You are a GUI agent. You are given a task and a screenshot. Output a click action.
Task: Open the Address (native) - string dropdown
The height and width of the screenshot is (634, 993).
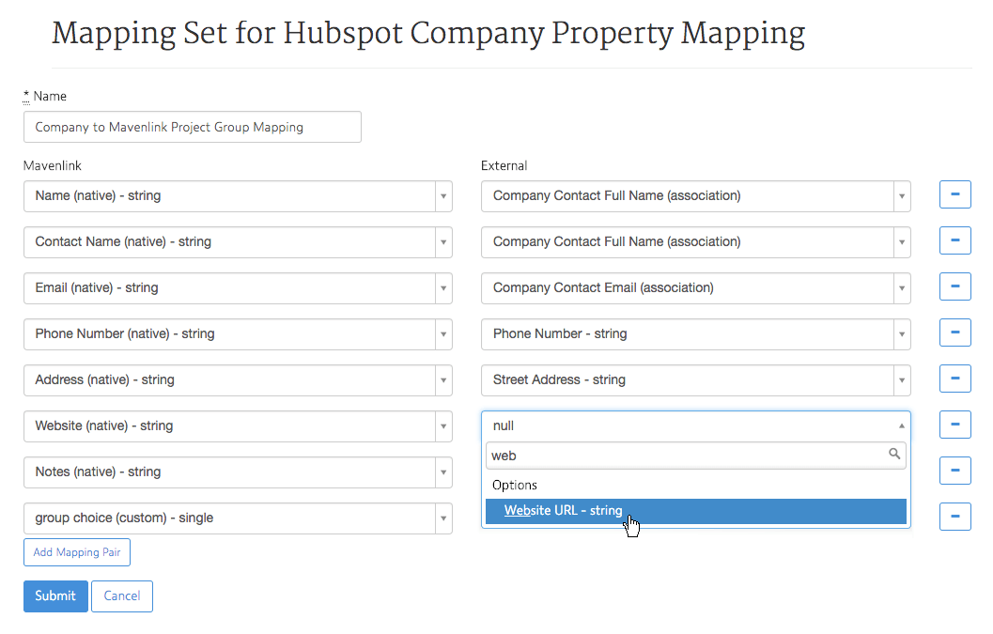click(x=238, y=380)
